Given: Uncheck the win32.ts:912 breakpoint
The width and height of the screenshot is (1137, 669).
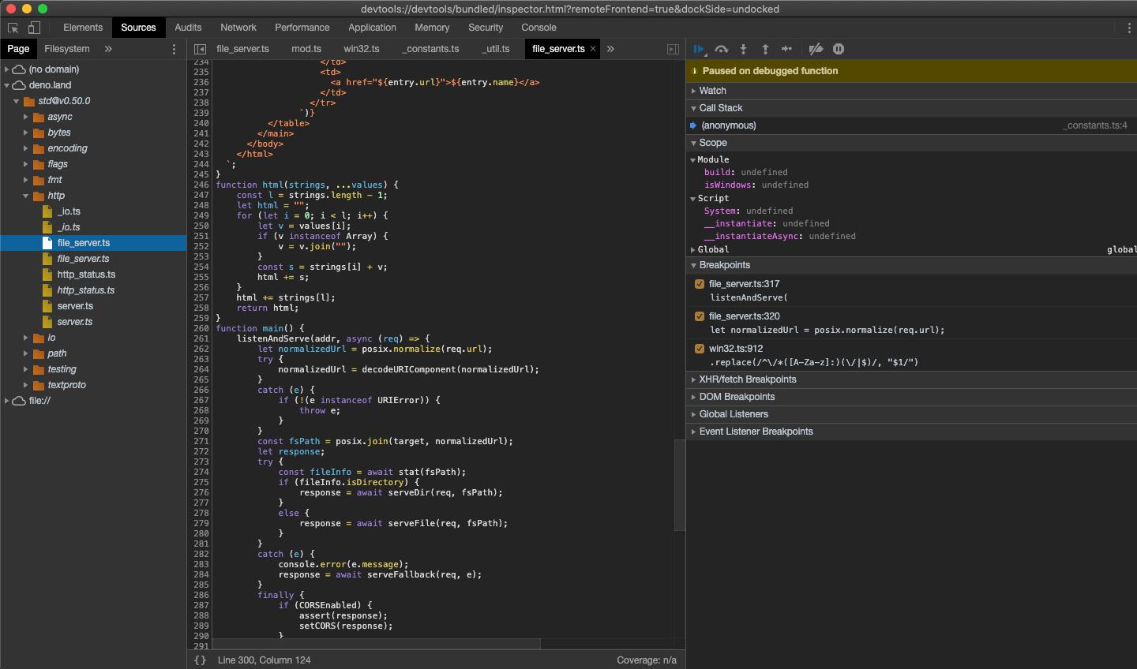Looking at the screenshot, I should pos(699,348).
